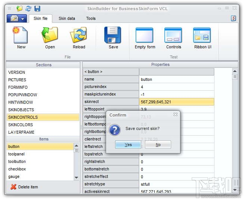The height and width of the screenshot is (200, 244).
Task: Select the HINTWINDOW section
Action: click(43, 102)
